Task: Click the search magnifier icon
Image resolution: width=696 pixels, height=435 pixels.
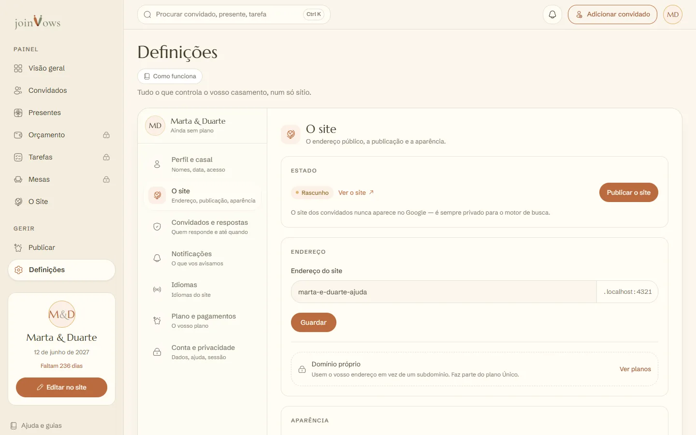Action: click(x=148, y=14)
